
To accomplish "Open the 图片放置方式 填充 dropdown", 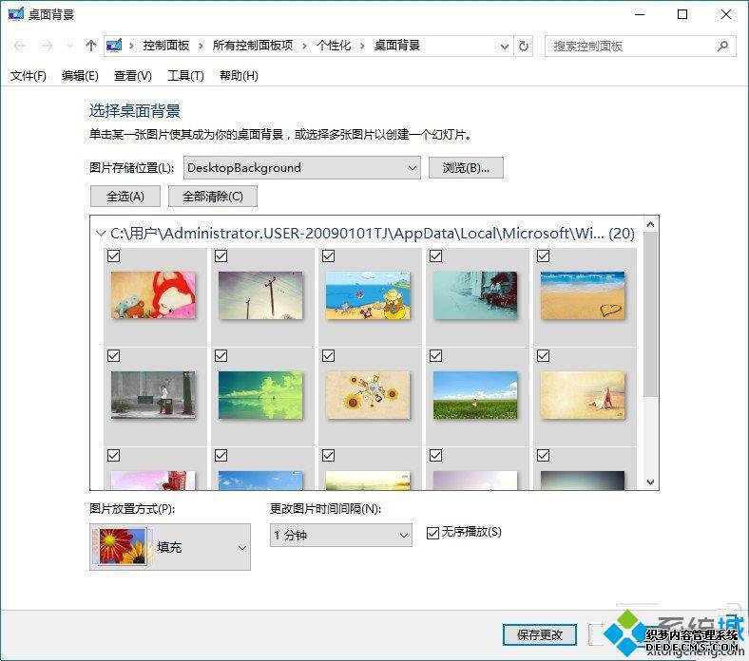I will [x=170, y=547].
